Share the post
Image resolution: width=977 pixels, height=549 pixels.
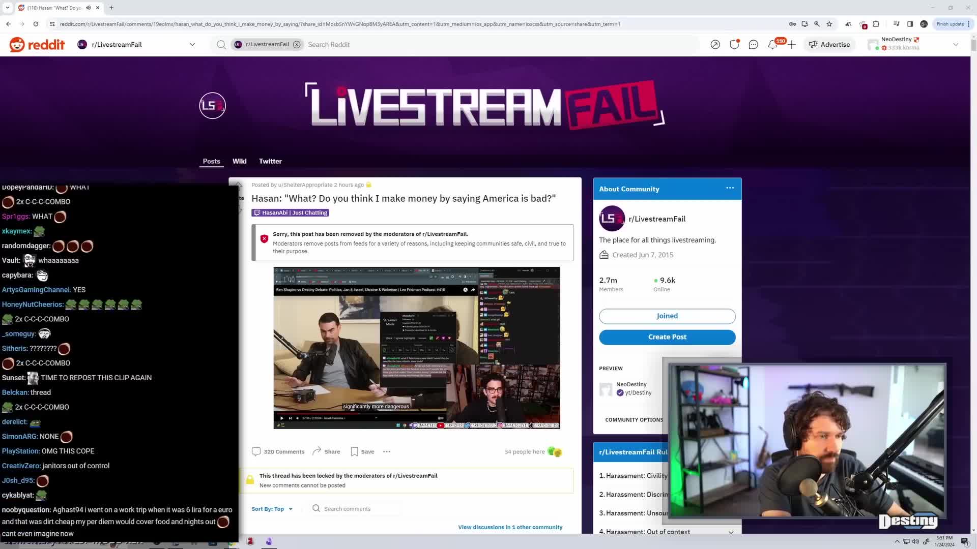(326, 452)
